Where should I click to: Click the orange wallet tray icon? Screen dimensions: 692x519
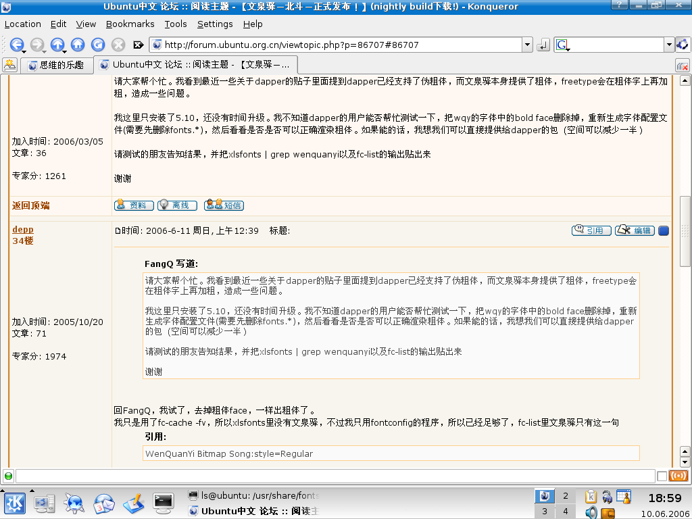(x=608, y=514)
